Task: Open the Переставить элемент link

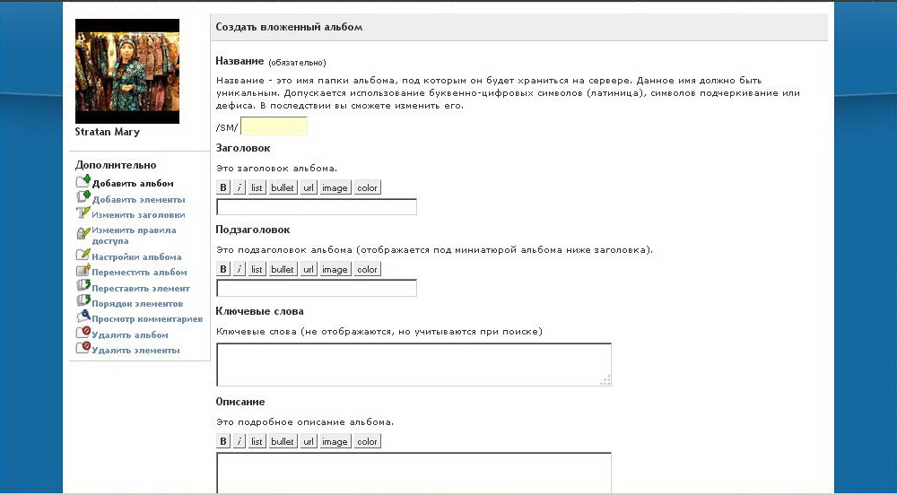Action: (x=140, y=288)
